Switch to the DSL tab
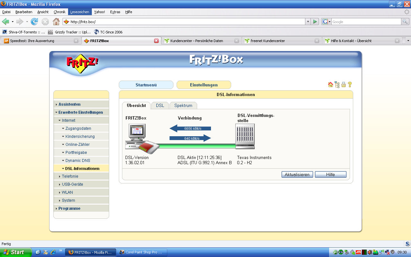The height and width of the screenshot is (257, 411). (160, 105)
